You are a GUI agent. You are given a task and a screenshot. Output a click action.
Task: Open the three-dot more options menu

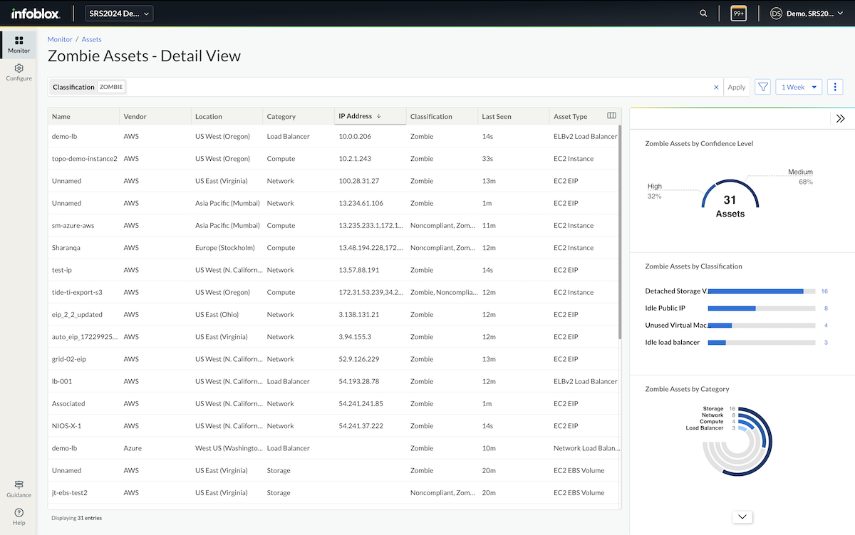[x=834, y=87]
